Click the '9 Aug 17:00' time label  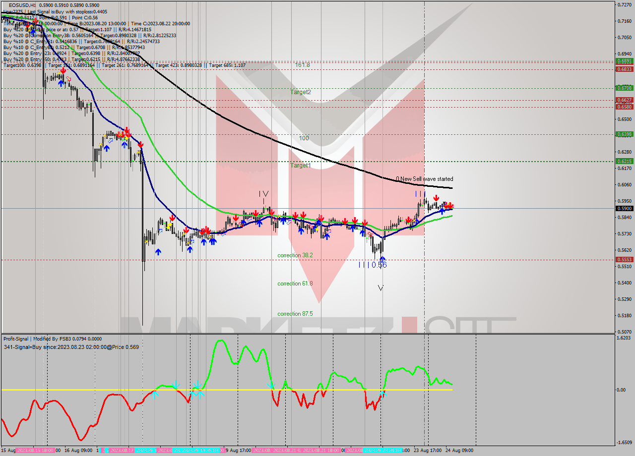click(x=239, y=451)
